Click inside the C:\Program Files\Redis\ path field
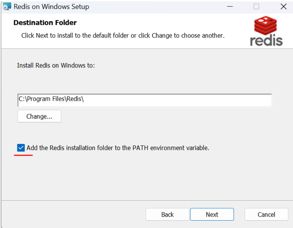The image size is (293, 228). pos(145,100)
